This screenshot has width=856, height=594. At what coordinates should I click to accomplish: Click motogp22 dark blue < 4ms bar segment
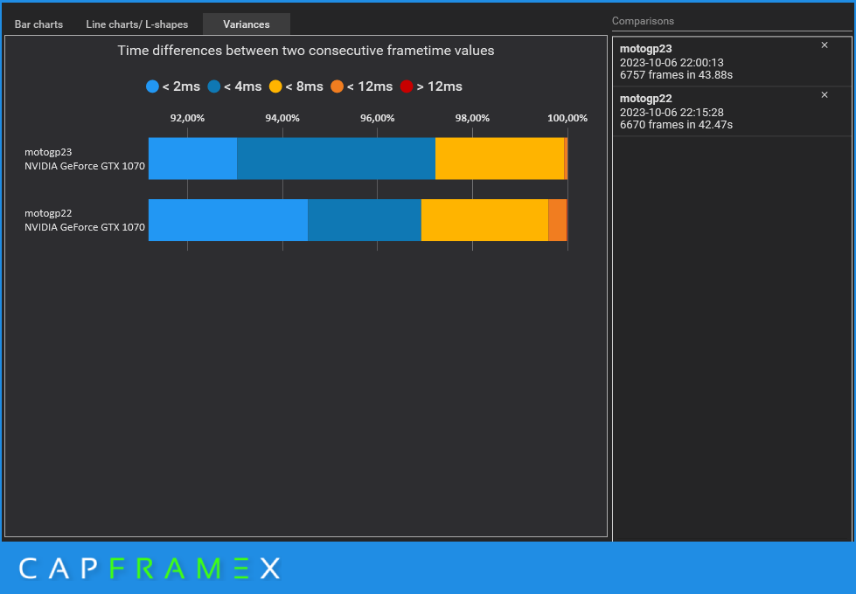pos(365,220)
